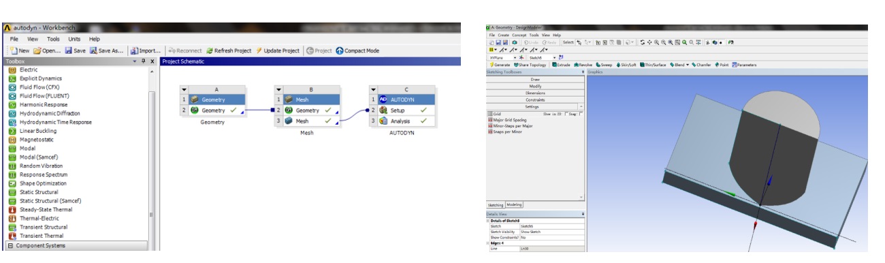Screen dimensions: 885x263
Task: Toggle the grid Snap checkbox
Action: (x=581, y=114)
